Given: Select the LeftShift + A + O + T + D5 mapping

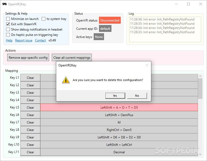Looking at the screenshot, I should point(119,107).
